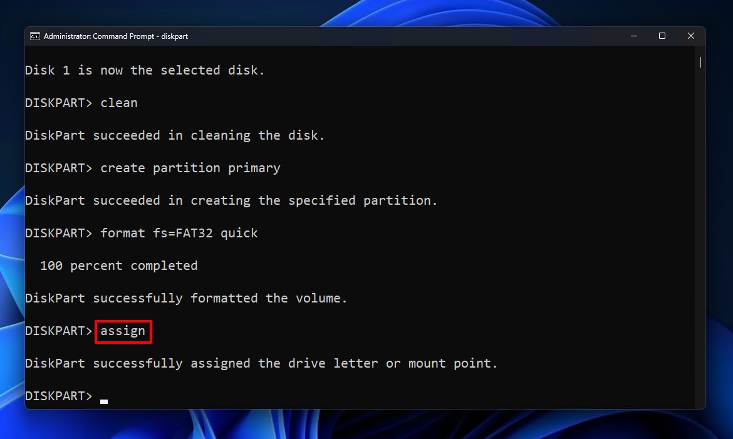Click the DiskPart successfully formatted message

click(x=185, y=297)
